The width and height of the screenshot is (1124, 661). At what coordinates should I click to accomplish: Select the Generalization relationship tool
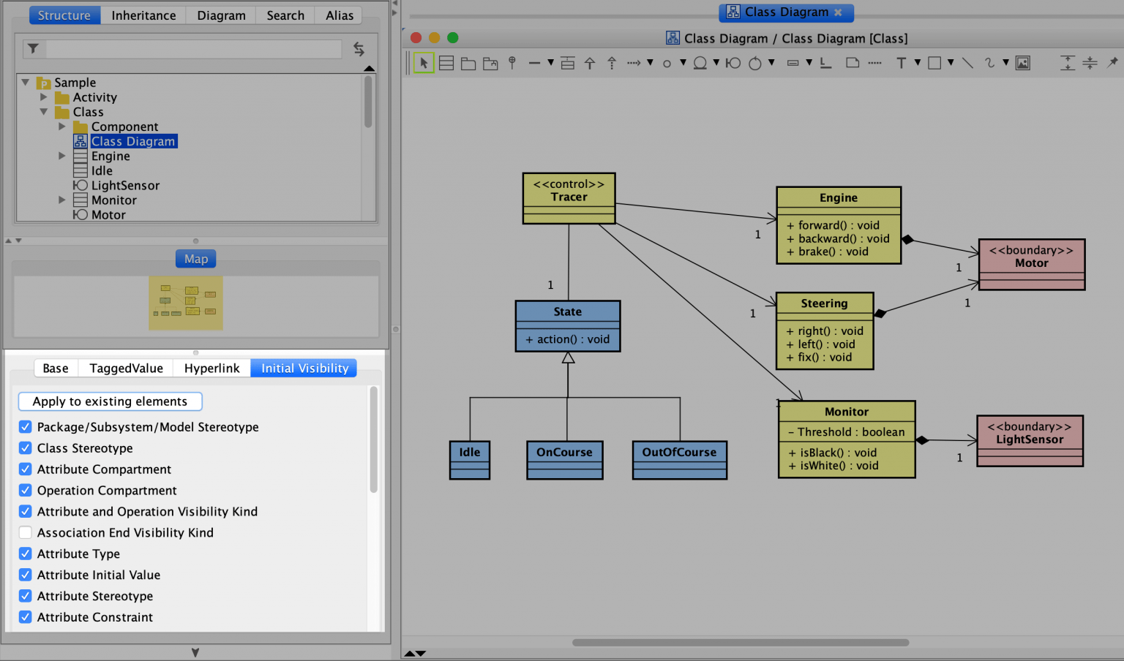point(590,62)
